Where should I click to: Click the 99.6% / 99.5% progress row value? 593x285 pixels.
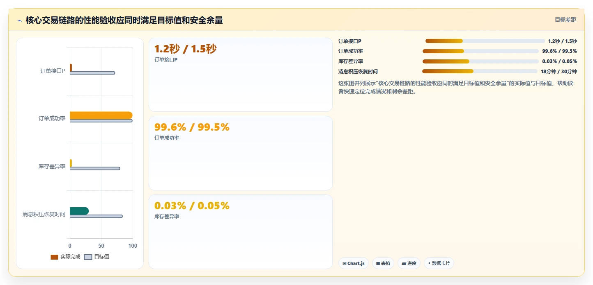(559, 51)
